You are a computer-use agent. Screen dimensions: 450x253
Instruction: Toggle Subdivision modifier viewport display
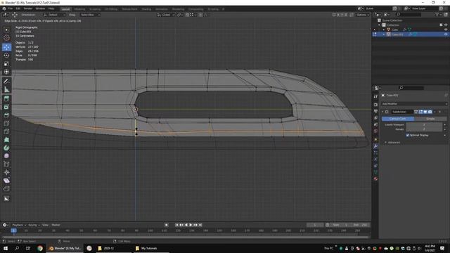pos(425,112)
